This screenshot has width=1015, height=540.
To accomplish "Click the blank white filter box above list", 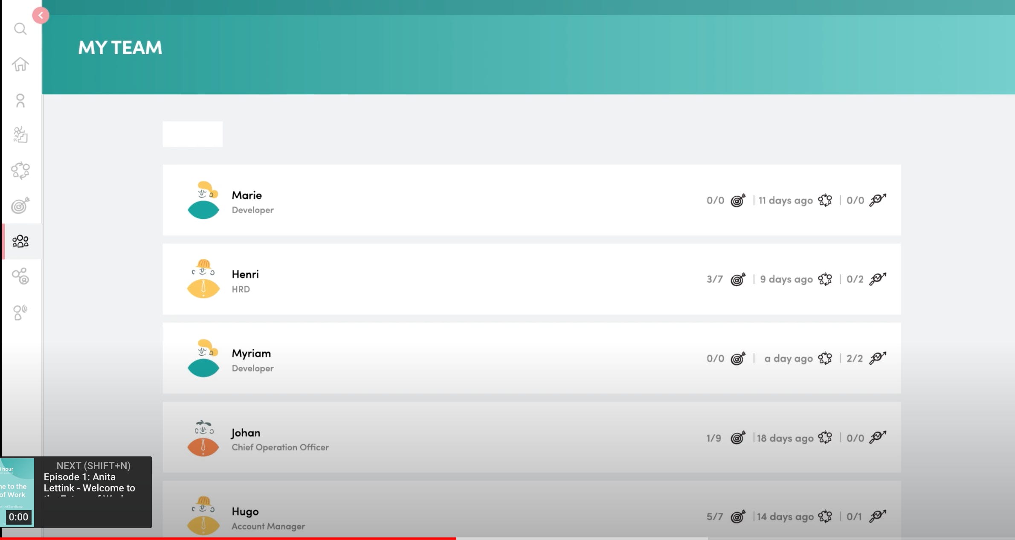I will (192, 134).
